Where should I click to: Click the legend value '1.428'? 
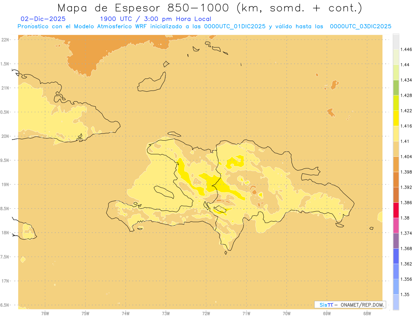pyautogui.click(x=406, y=95)
